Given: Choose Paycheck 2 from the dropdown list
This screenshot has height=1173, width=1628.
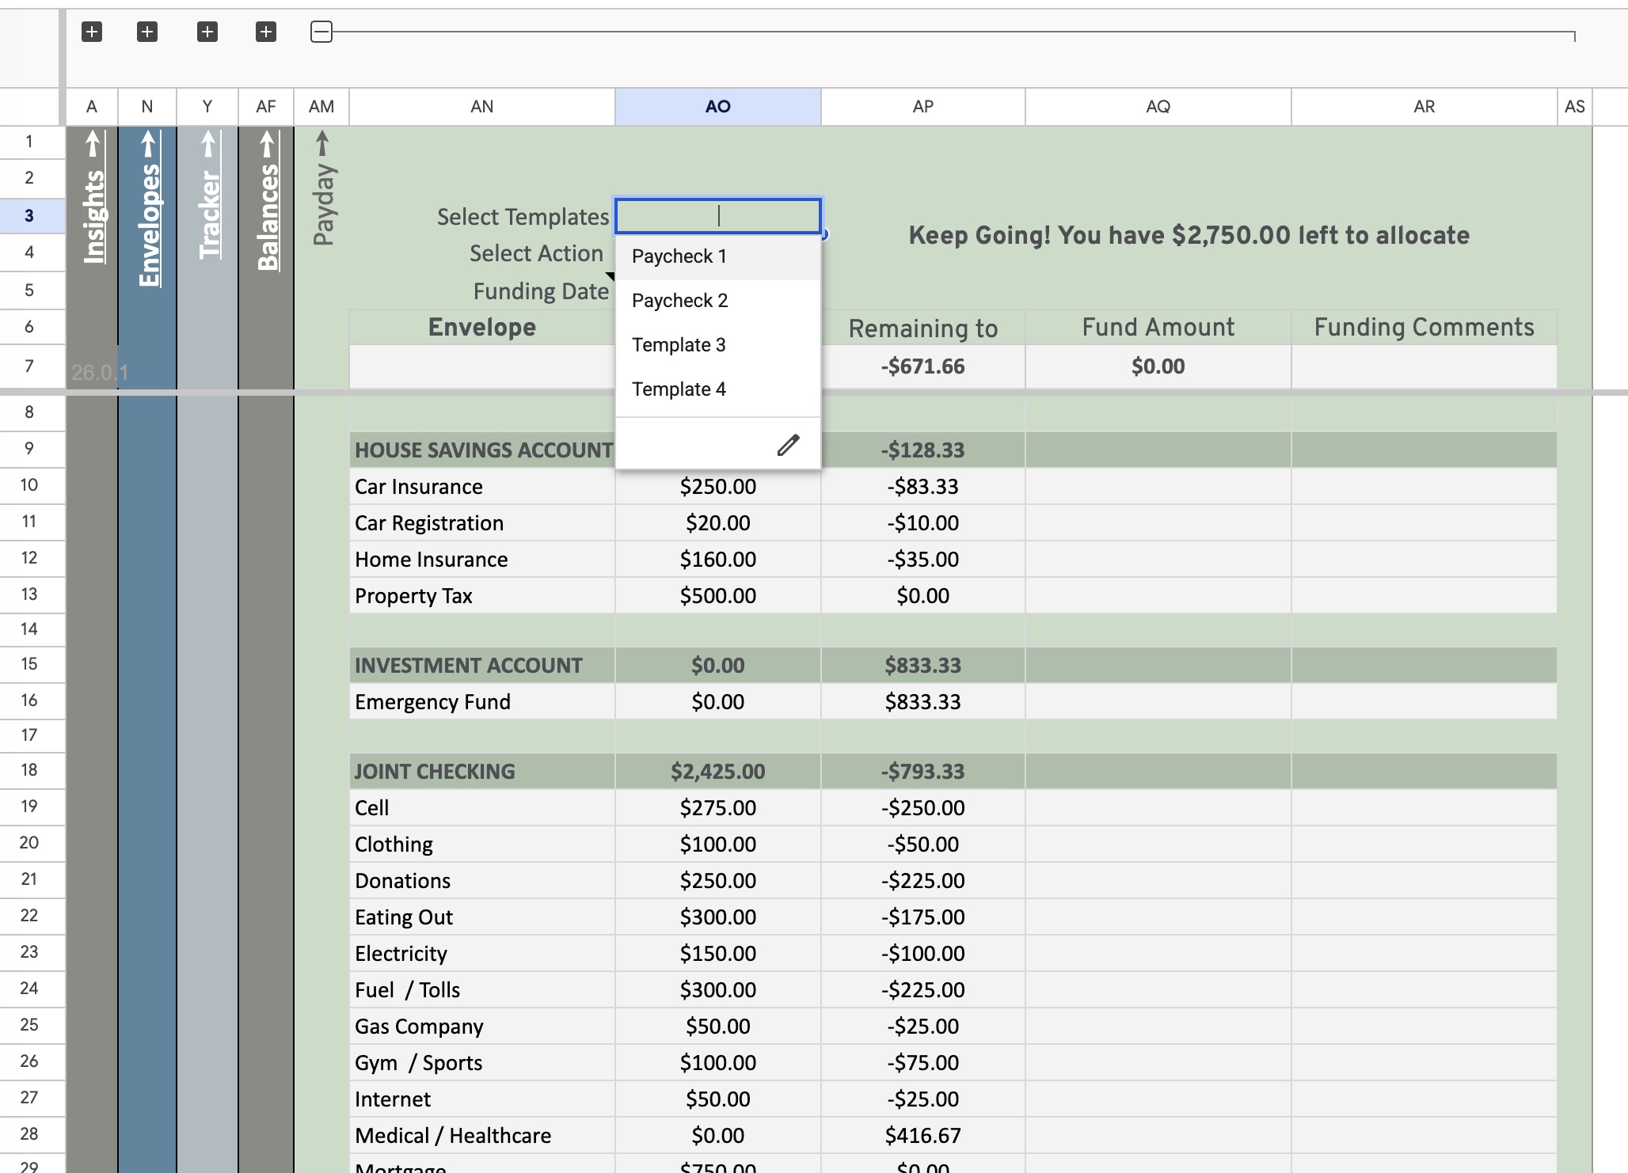Looking at the screenshot, I should [x=718, y=301].
